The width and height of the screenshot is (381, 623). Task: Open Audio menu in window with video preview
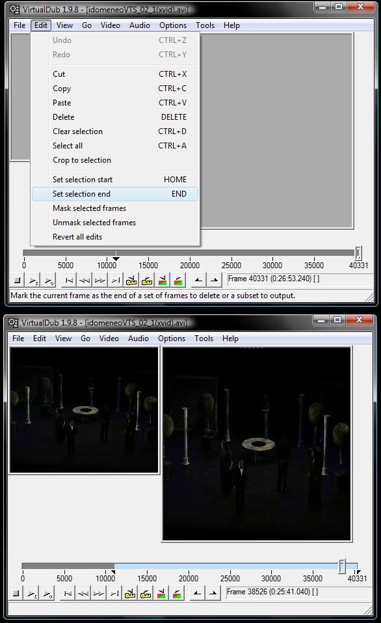(x=138, y=339)
